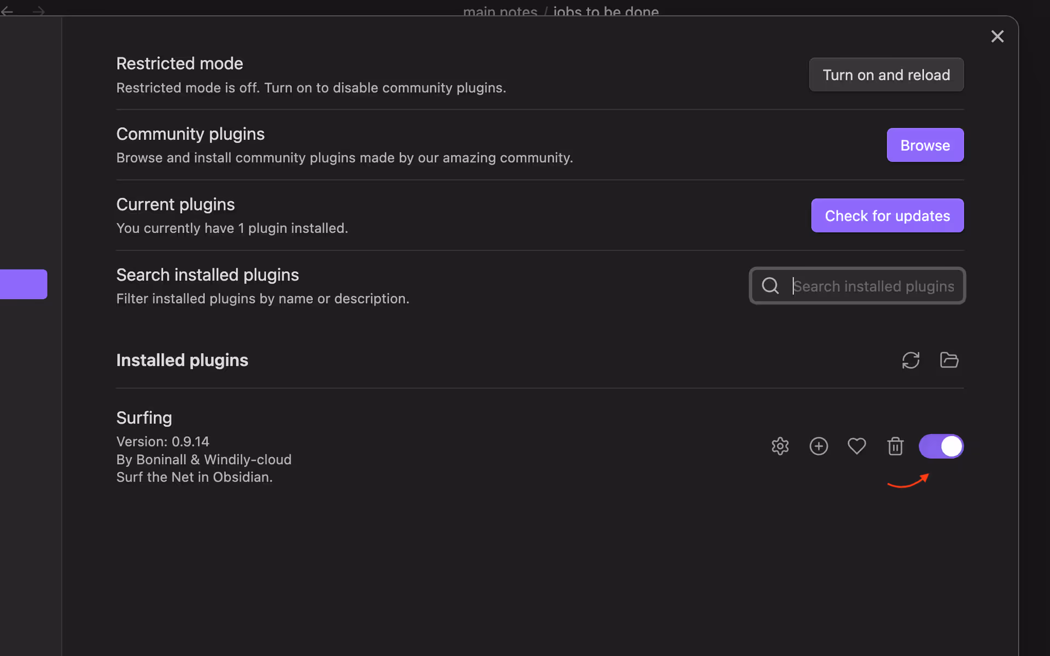Browse community plugins

tap(925, 145)
